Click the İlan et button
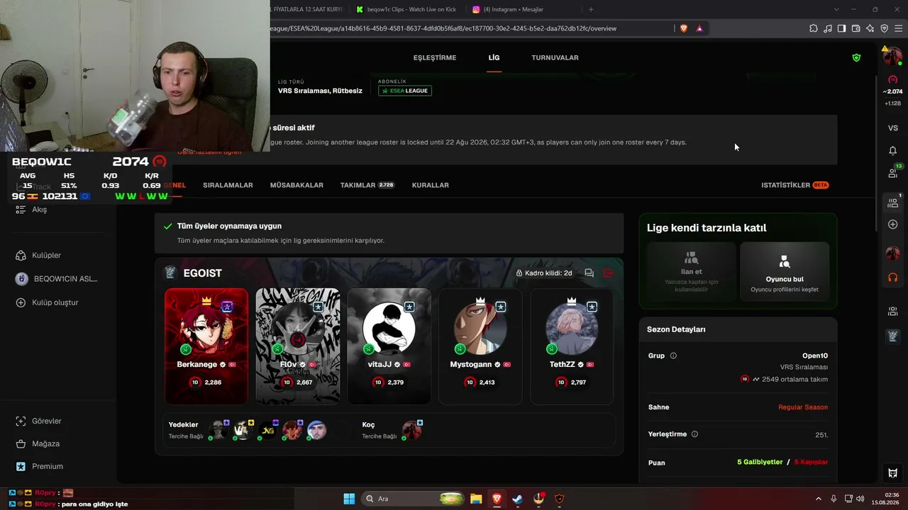The width and height of the screenshot is (908, 510). click(692, 273)
